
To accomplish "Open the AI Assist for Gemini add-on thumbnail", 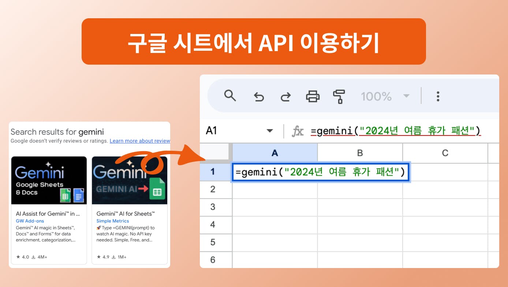I will [49, 180].
